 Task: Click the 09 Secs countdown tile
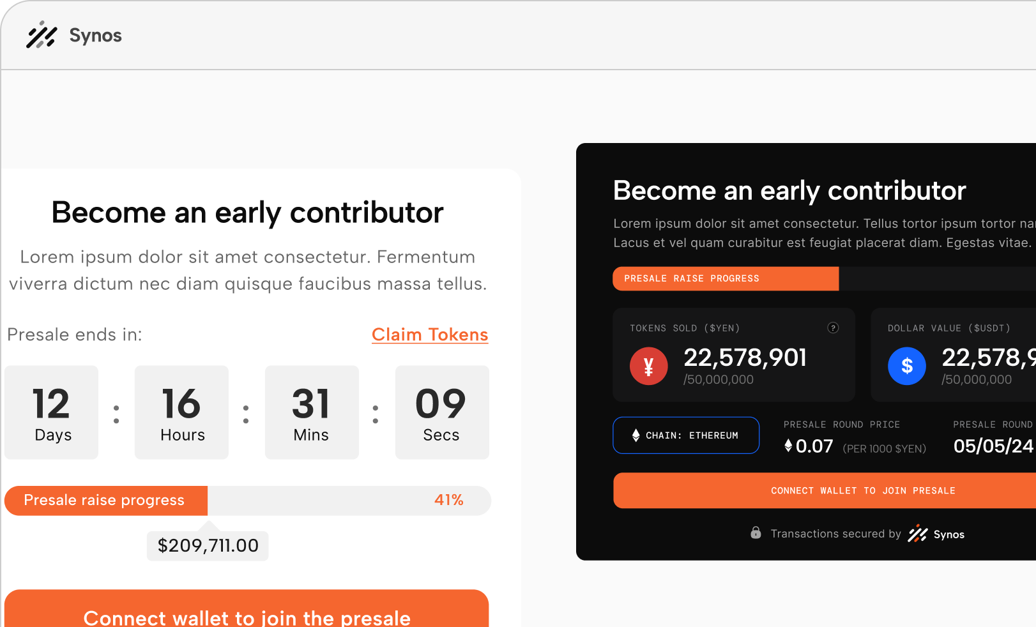point(442,412)
